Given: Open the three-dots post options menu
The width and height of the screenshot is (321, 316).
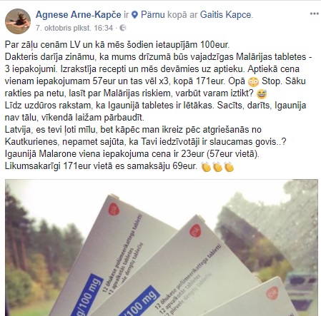Looking at the screenshot, I should [314, 14].
